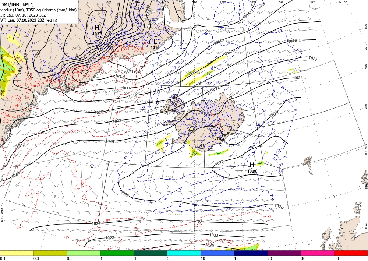This screenshot has height=261, width=368.
Task: Click the L marker labeled 1010
Action: click(155, 42)
